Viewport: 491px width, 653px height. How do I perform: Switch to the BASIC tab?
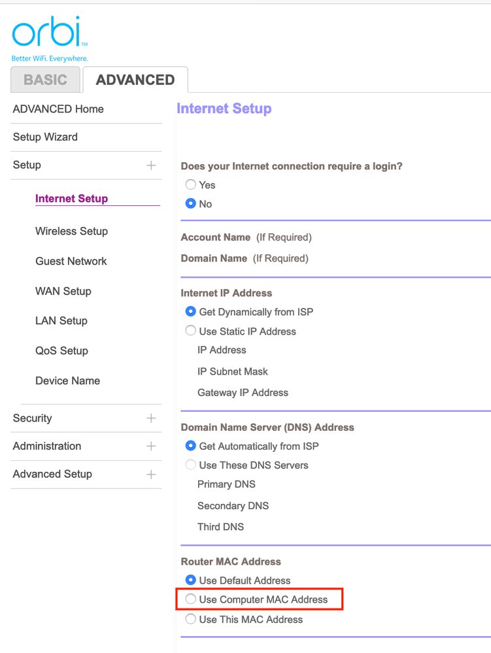click(45, 80)
